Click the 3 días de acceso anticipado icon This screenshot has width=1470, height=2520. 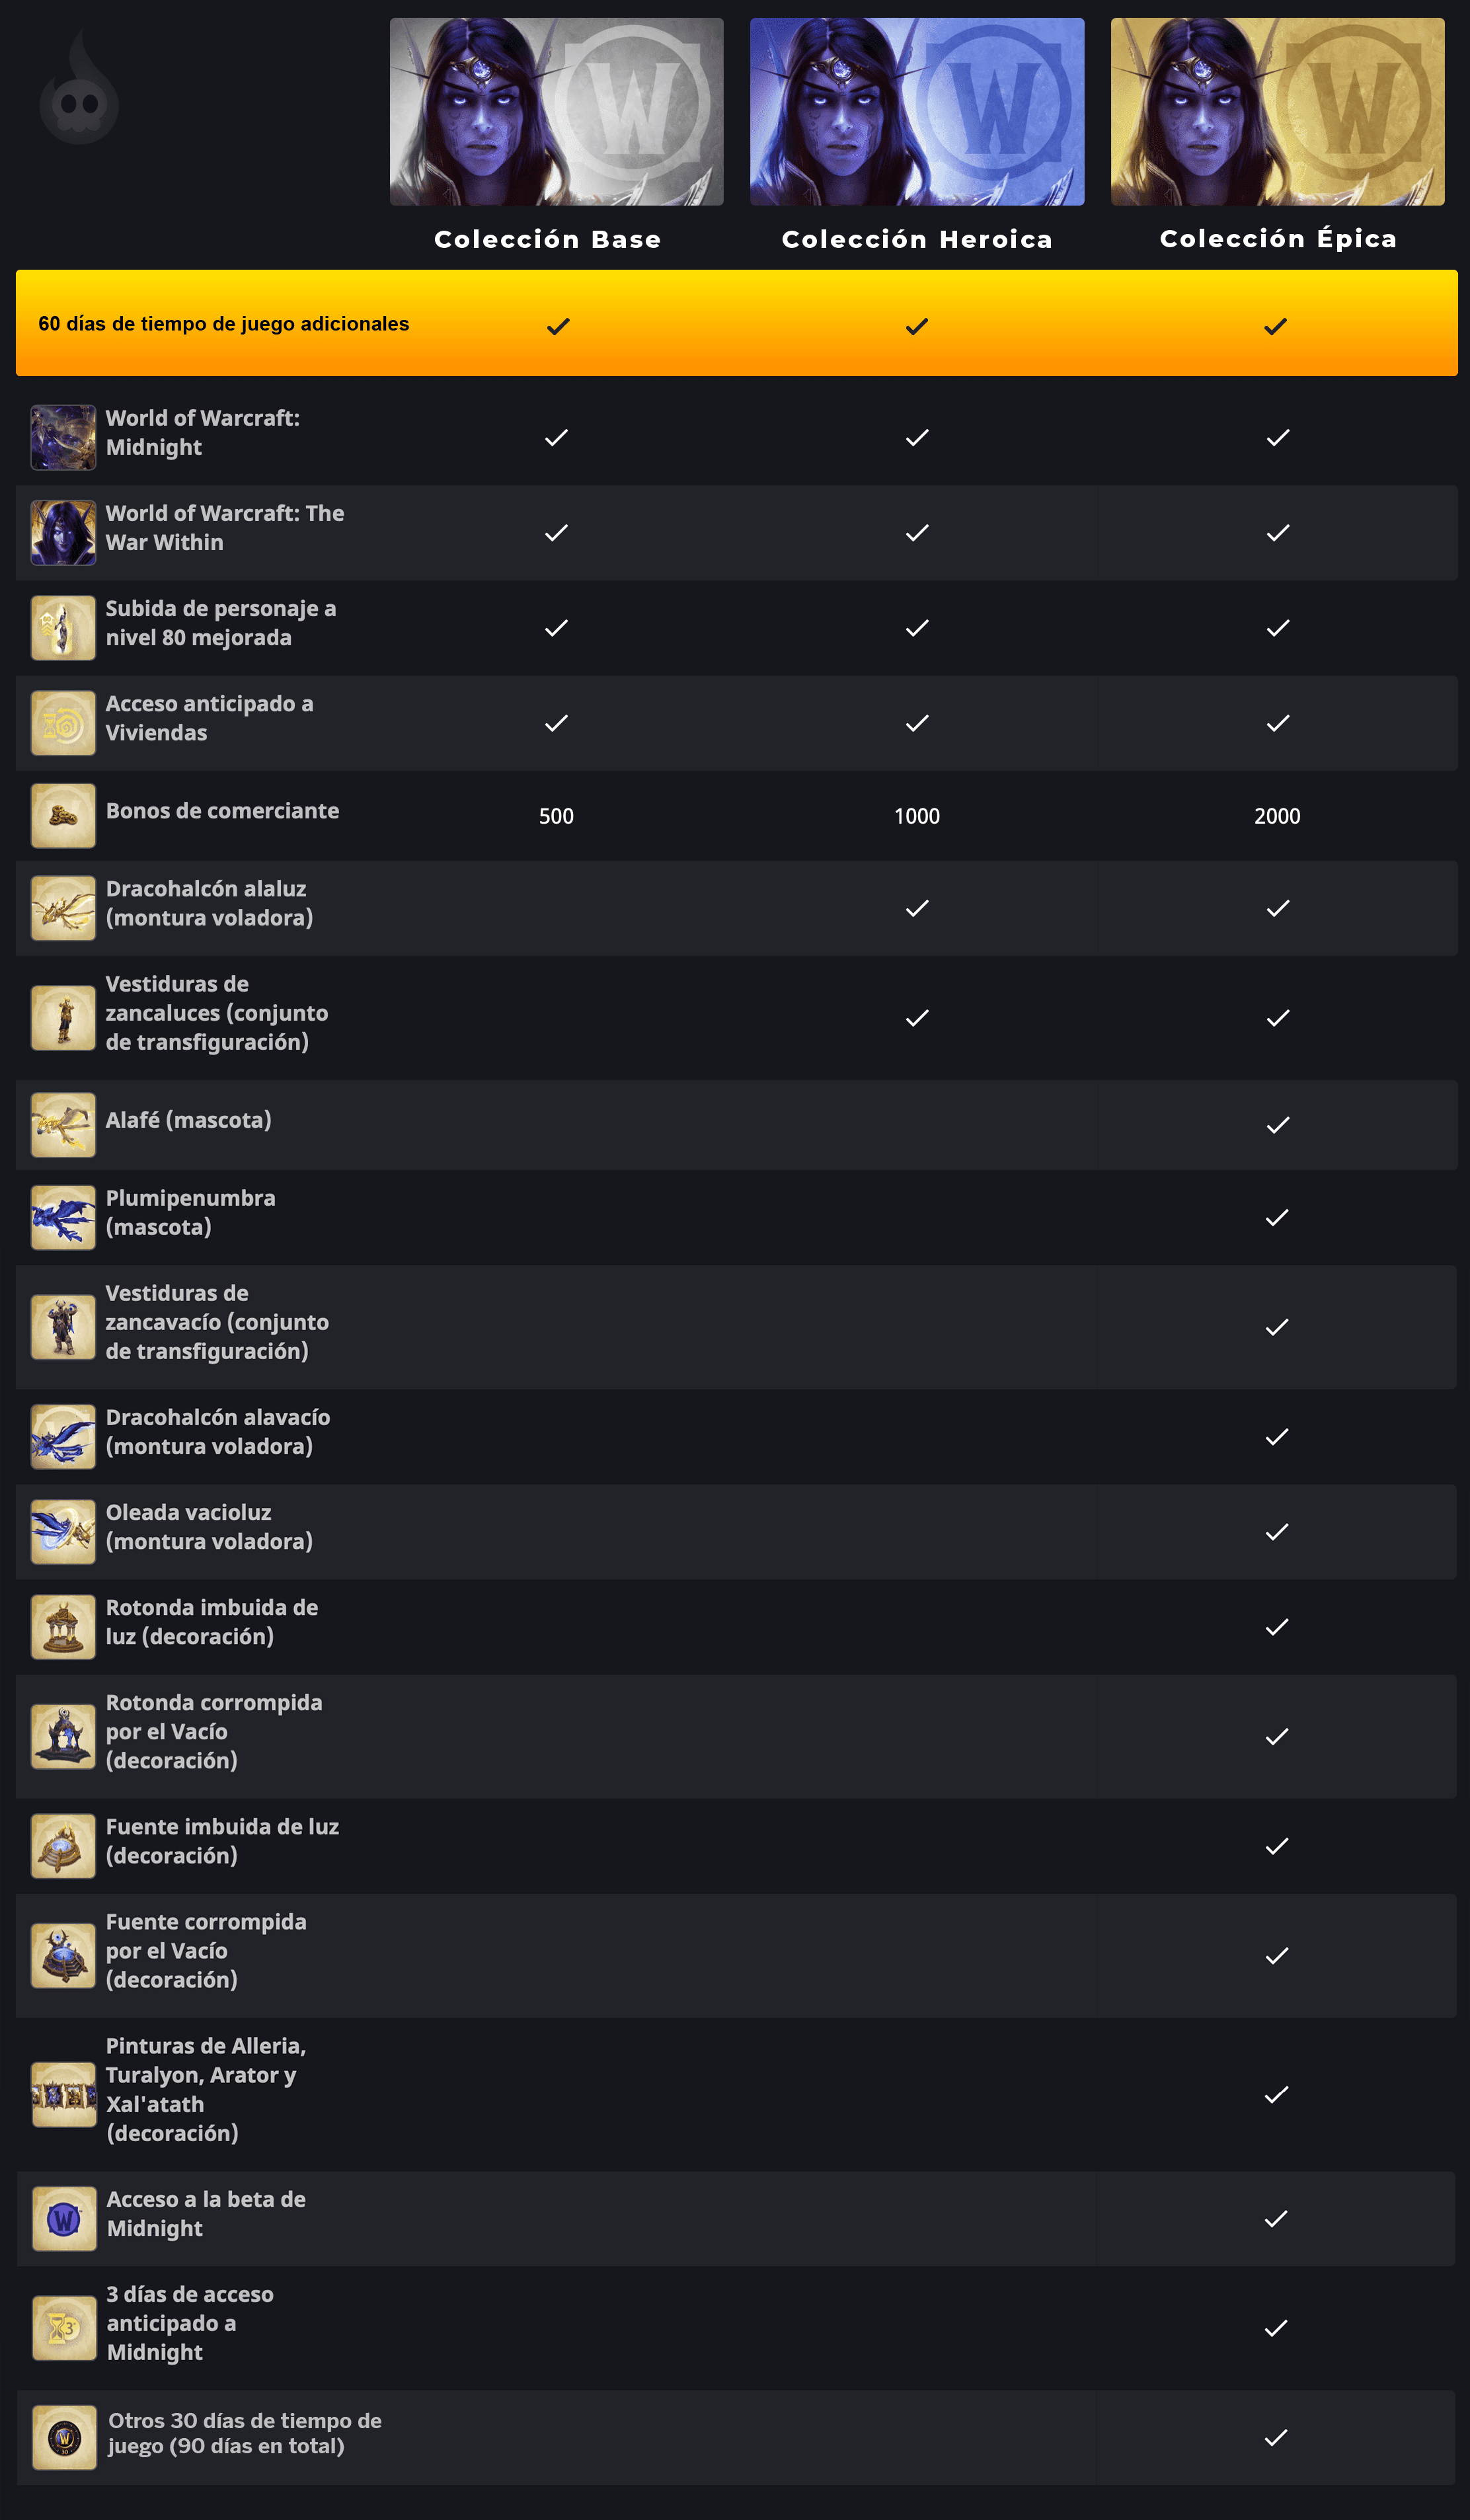tap(64, 2327)
